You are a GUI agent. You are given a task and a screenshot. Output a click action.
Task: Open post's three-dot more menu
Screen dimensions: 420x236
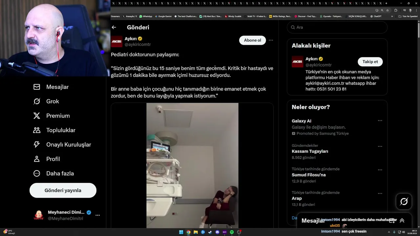(x=271, y=40)
